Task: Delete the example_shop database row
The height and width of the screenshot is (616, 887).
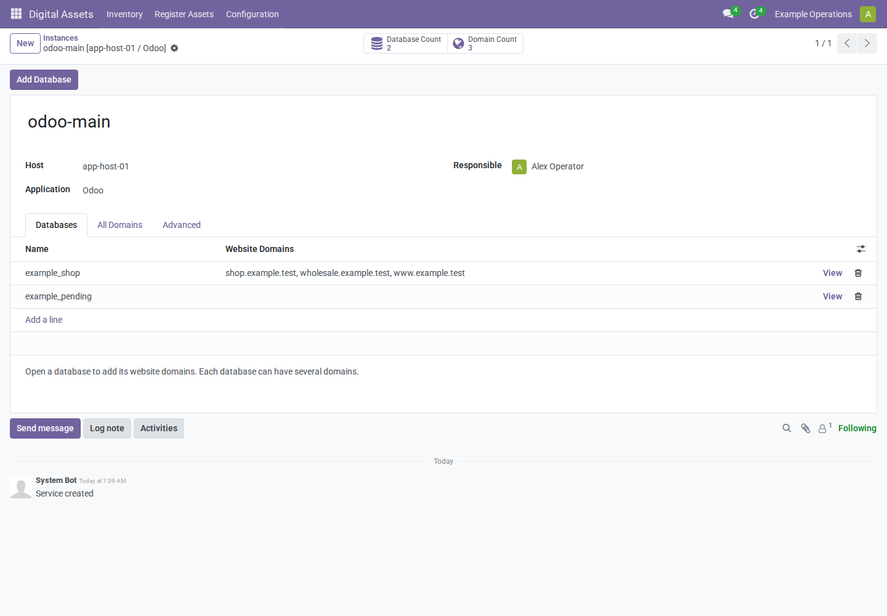Action: tap(858, 273)
